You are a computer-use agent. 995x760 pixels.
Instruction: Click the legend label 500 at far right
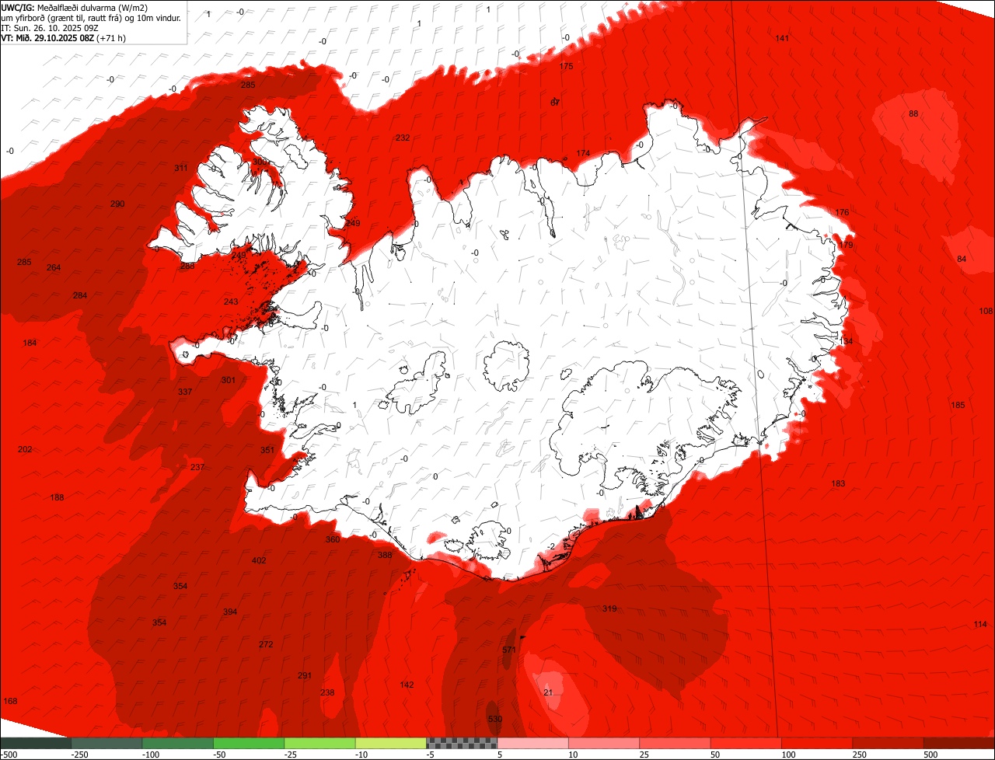coord(930,755)
